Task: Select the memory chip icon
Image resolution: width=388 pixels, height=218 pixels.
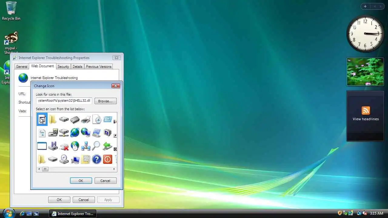Action: coord(75,120)
